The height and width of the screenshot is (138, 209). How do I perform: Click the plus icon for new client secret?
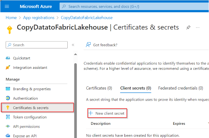91,113
